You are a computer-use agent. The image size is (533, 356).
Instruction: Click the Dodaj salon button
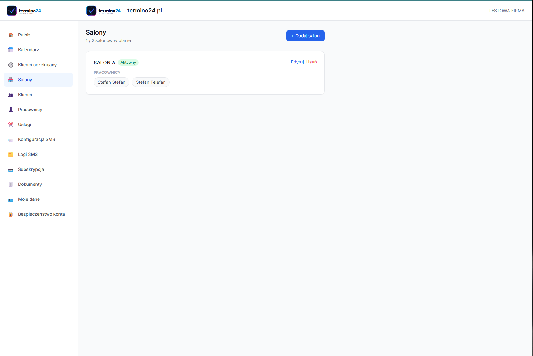coord(305,36)
